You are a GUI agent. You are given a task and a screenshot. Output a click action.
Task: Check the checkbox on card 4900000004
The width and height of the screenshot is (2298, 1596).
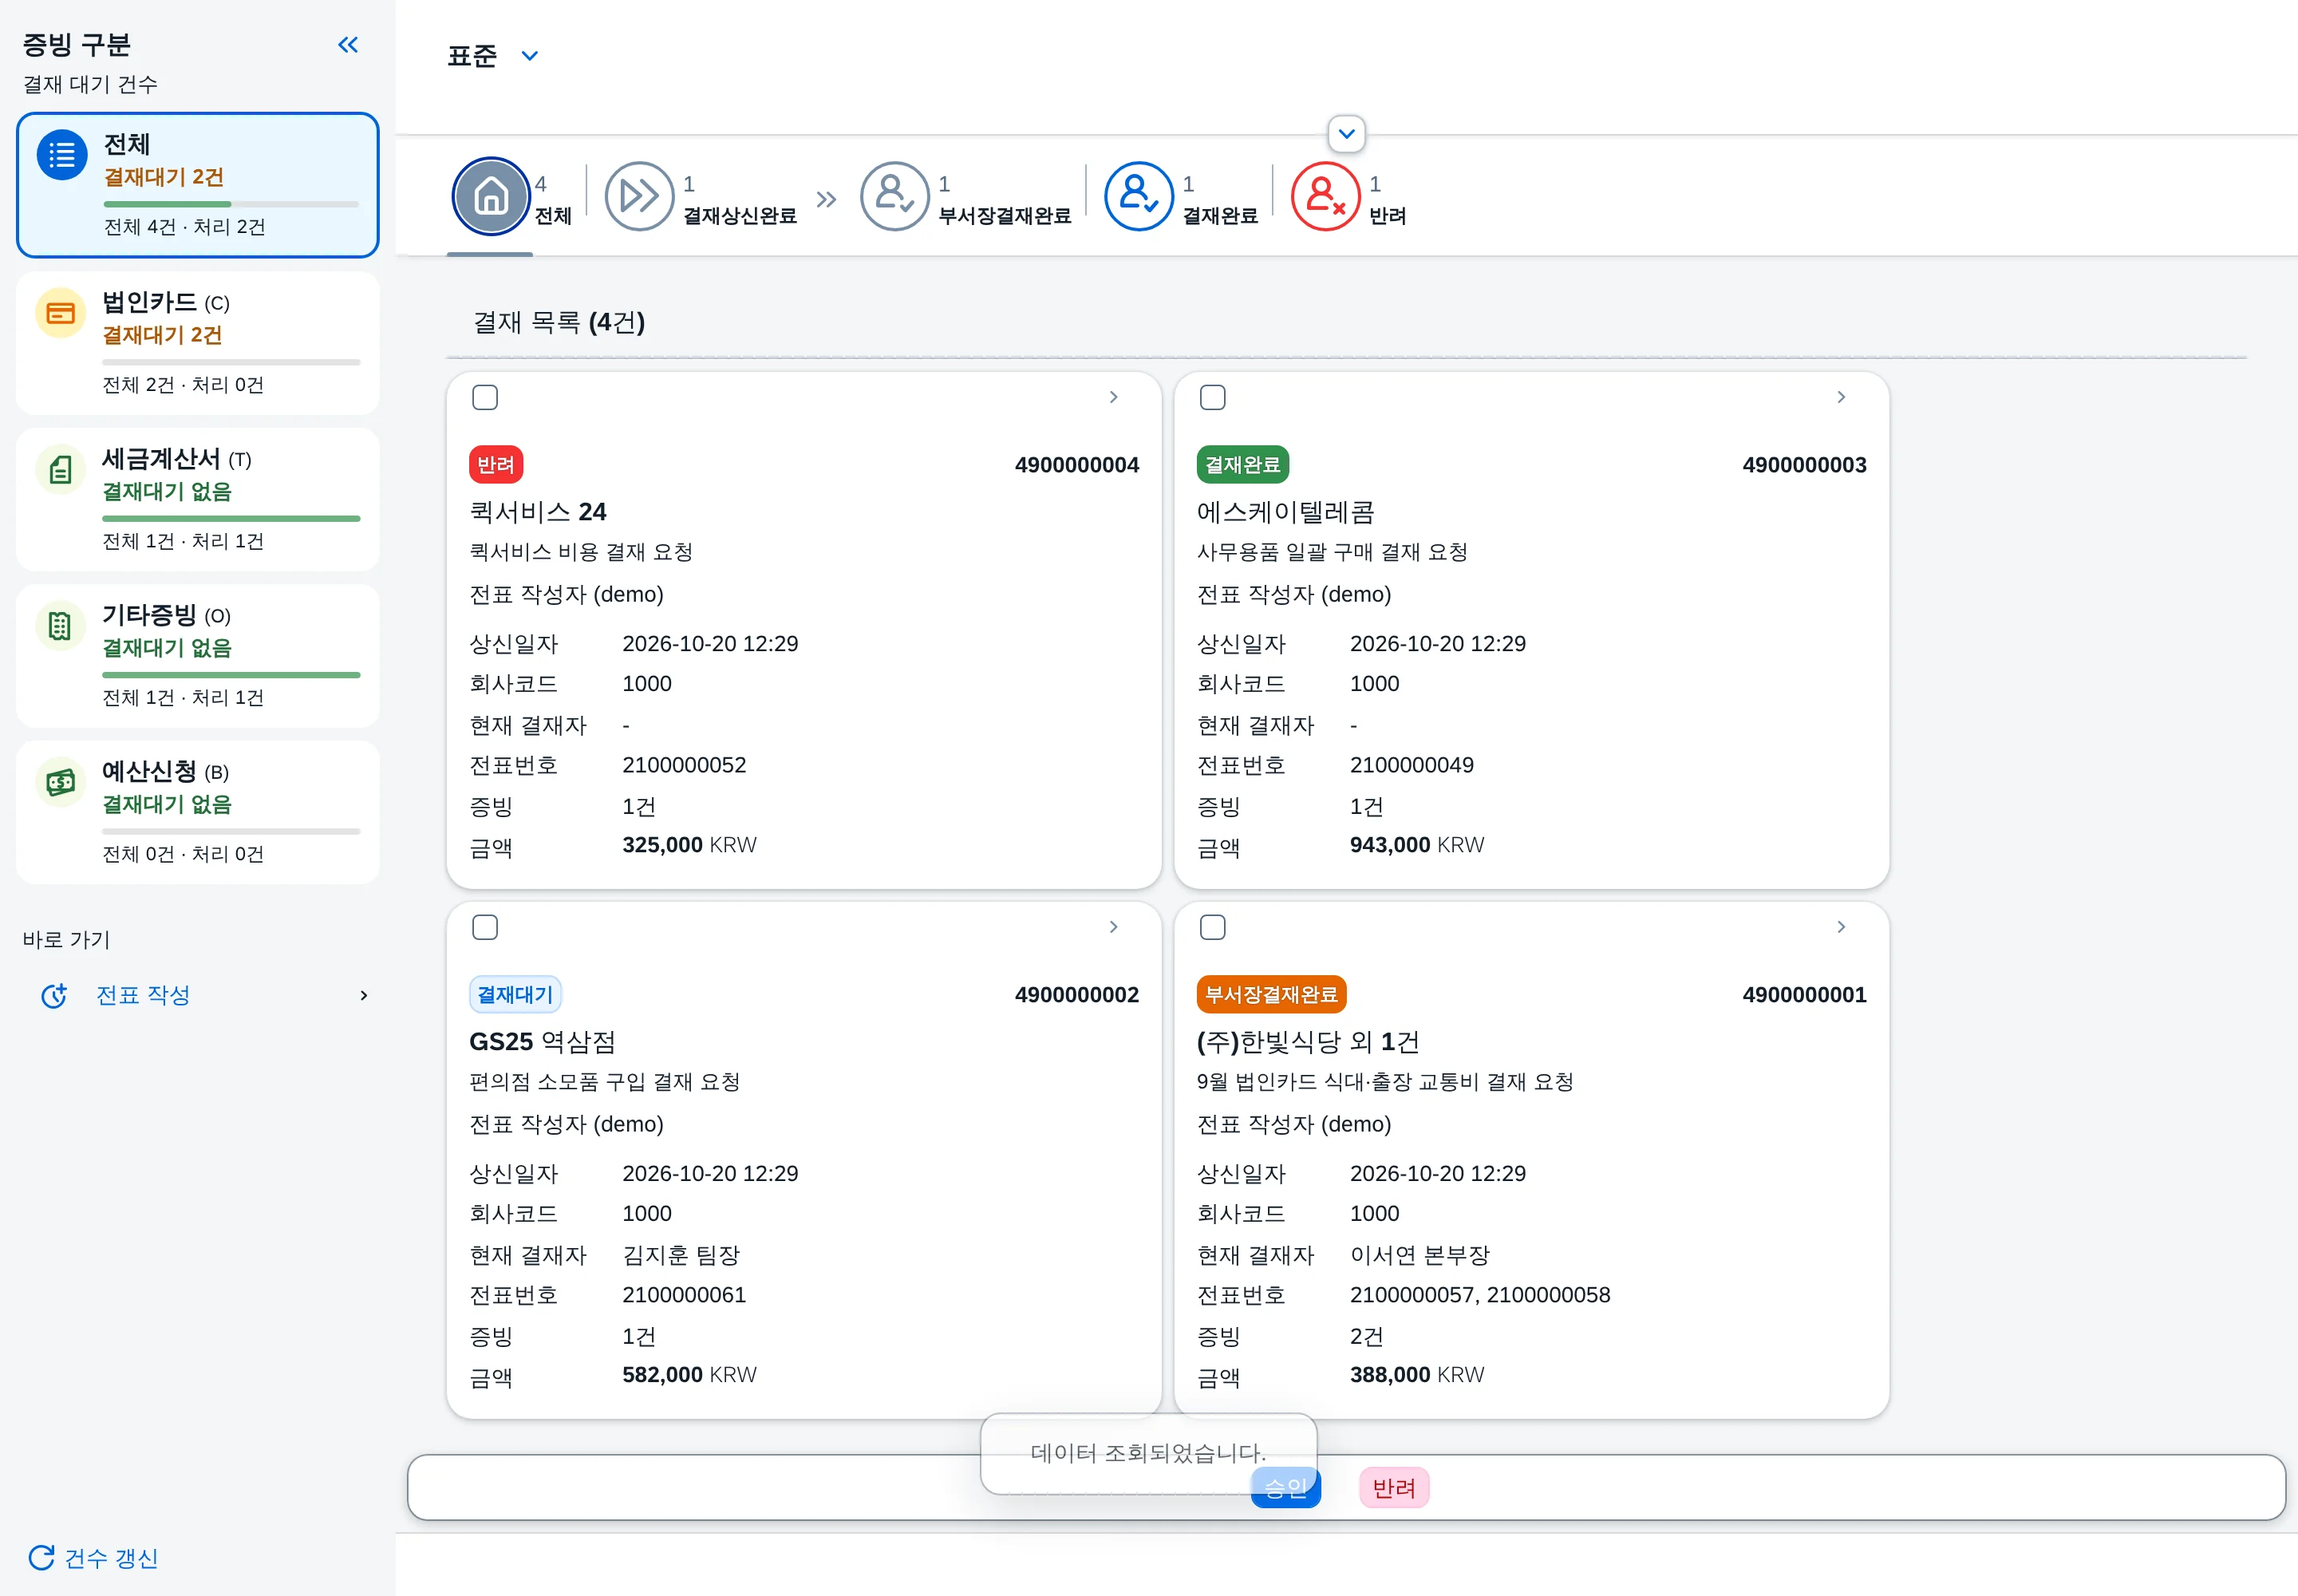coord(485,397)
